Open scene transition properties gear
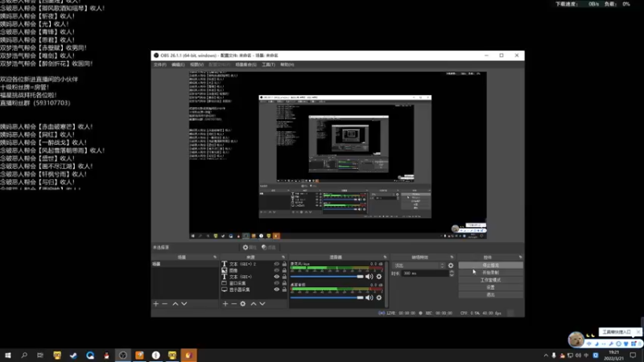The height and width of the screenshot is (362, 644). point(451,265)
